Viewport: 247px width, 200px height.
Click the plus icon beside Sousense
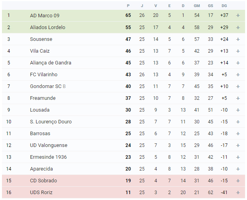click(238, 39)
